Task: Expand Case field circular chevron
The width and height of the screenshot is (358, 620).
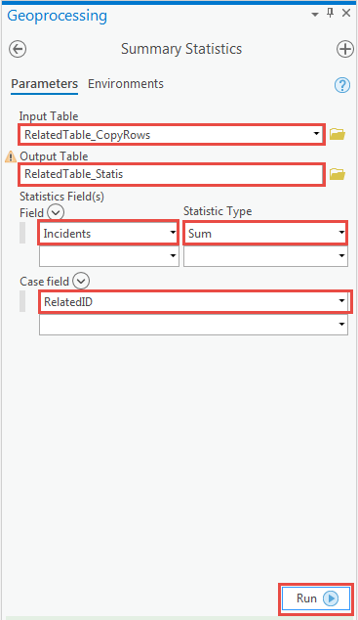Action: 81,281
